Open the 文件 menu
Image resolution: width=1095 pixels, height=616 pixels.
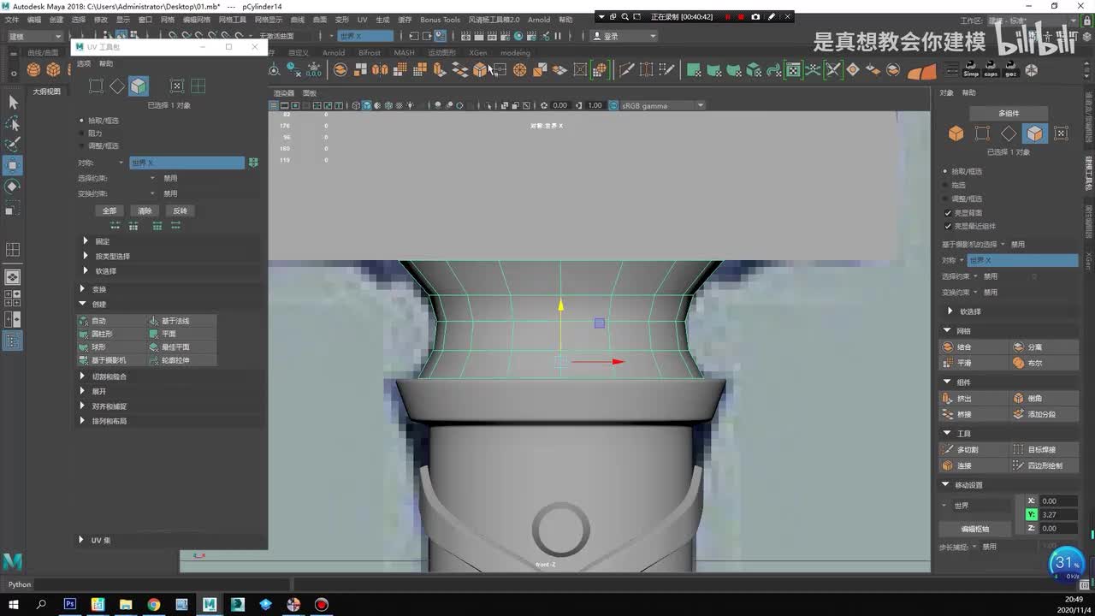coord(12,19)
